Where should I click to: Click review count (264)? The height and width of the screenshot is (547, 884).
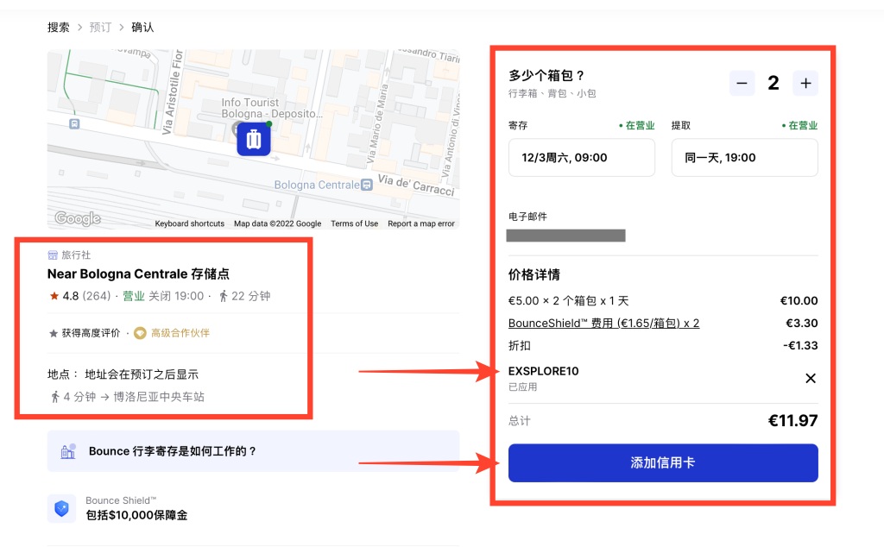97,296
